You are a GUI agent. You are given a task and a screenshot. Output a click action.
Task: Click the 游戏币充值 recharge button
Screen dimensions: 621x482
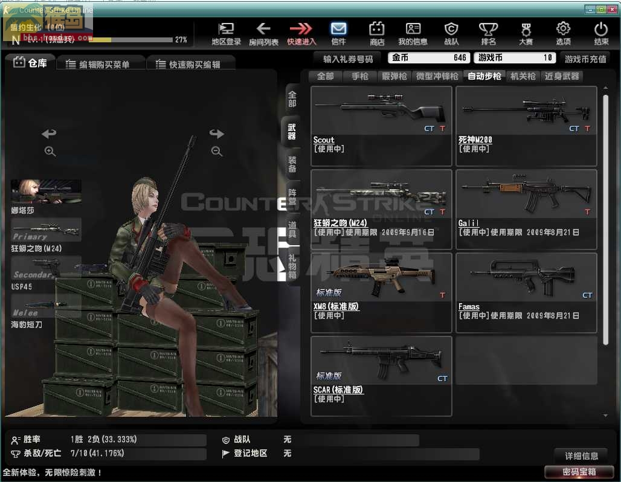(585, 59)
